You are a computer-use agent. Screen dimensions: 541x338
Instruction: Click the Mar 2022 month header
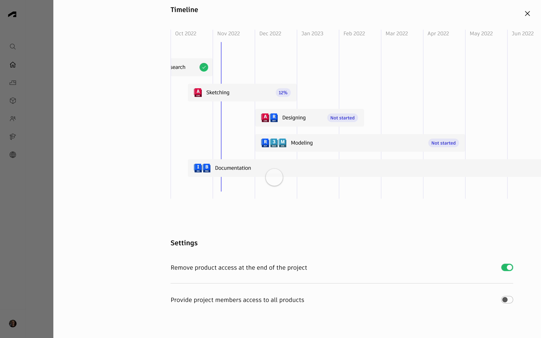pos(397,33)
